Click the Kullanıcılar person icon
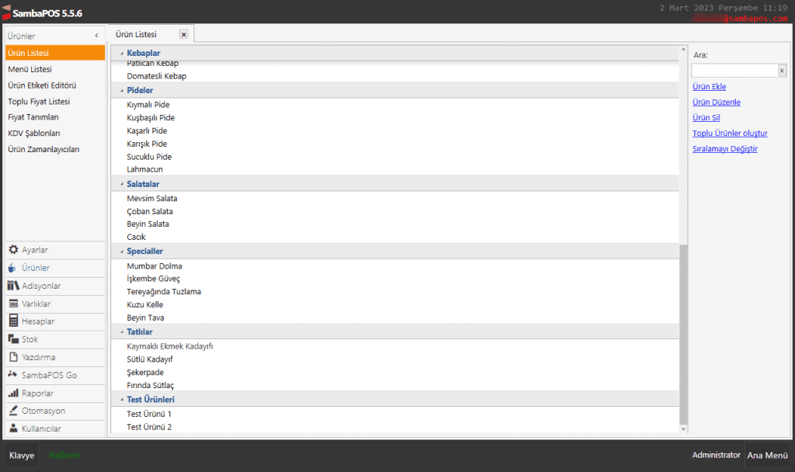Image resolution: width=795 pixels, height=472 pixels. tap(13, 429)
